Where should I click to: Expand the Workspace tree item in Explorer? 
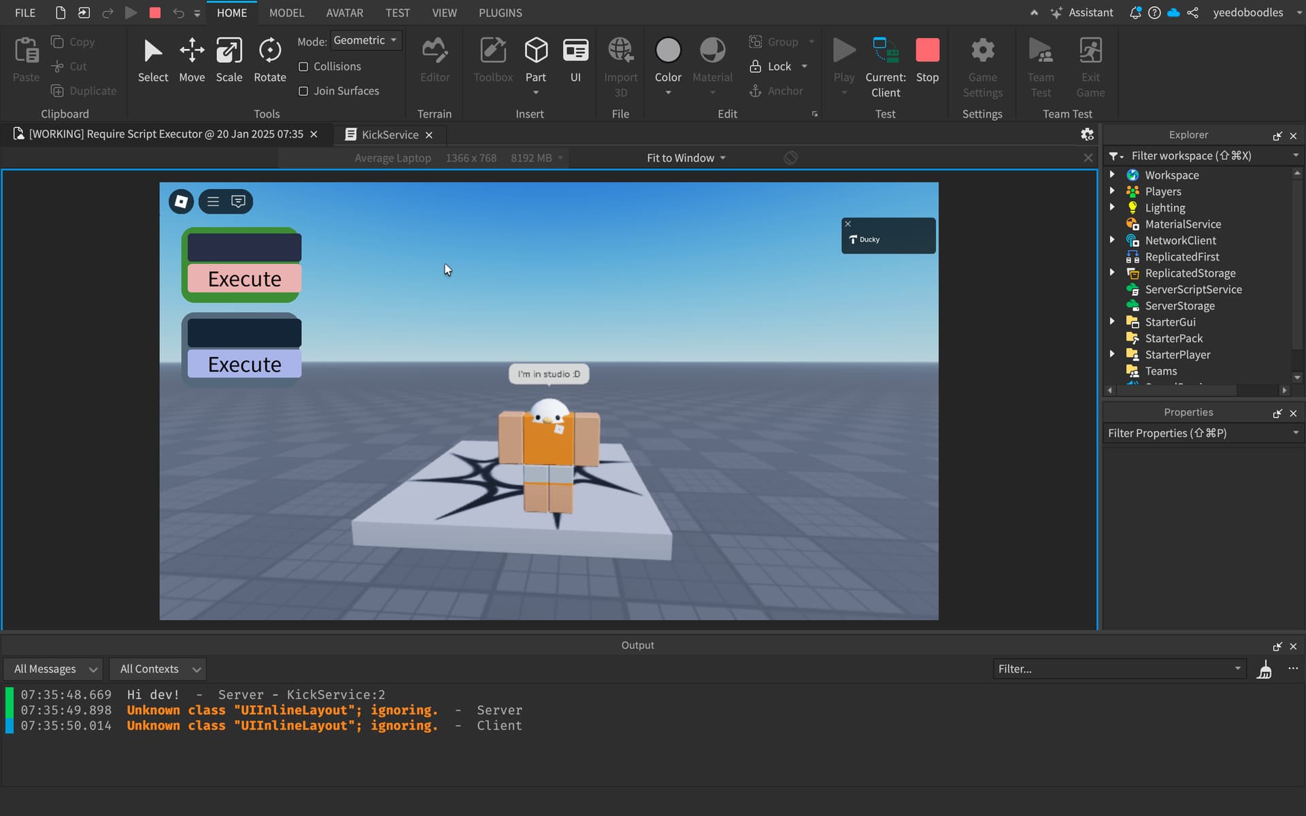coord(1113,175)
